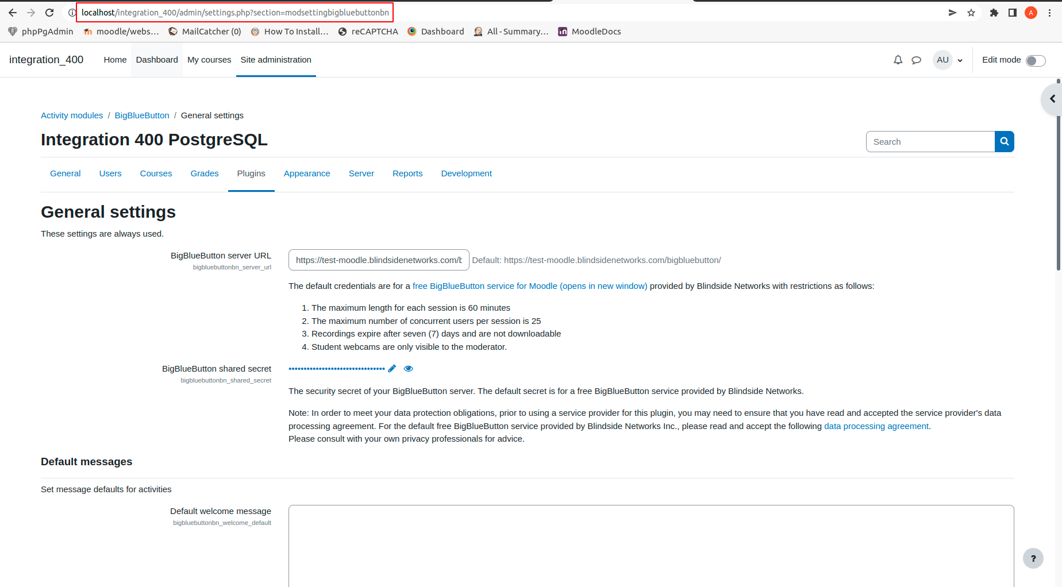Open Site administration in top navigation
The width and height of the screenshot is (1062, 587).
276,60
